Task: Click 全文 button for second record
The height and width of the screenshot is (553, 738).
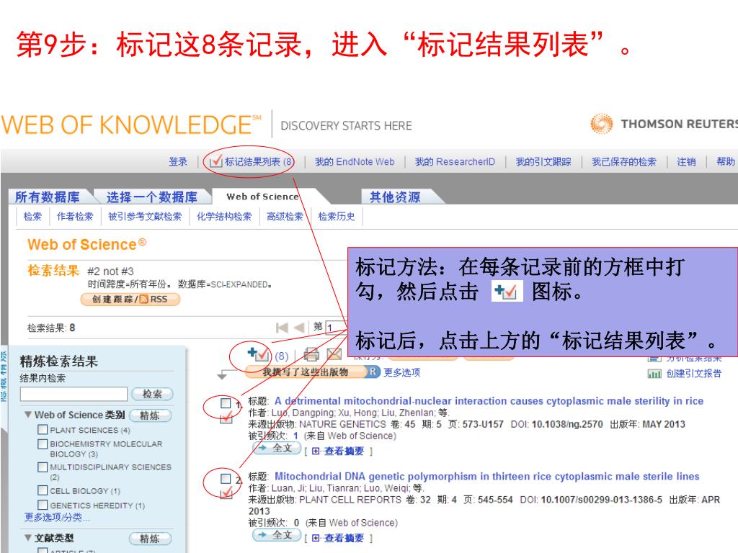Action: 277,535
